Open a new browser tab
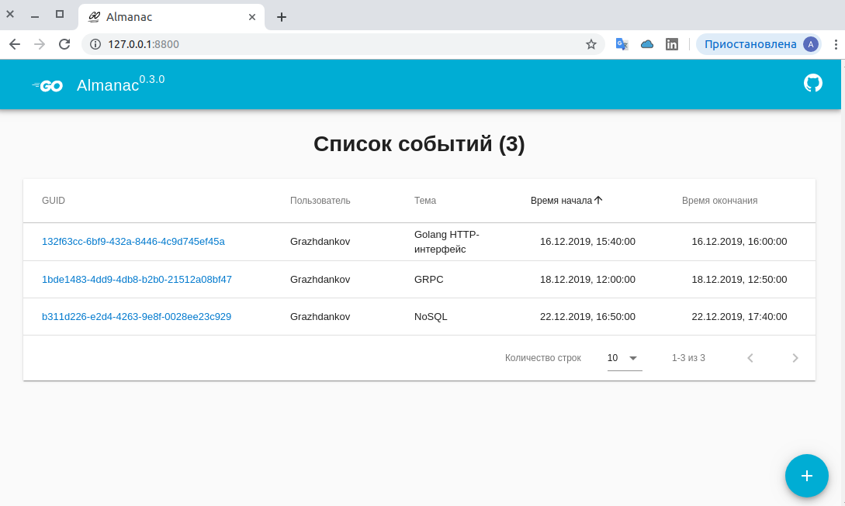Image resolution: width=845 pixels, height=506 pixels. tap(282, 17)
